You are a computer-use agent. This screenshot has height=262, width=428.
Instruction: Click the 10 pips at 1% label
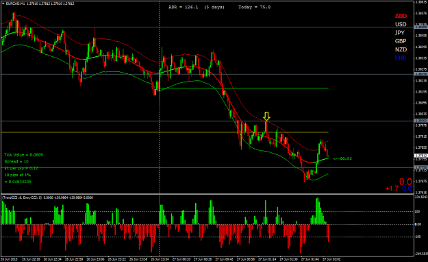18,175
